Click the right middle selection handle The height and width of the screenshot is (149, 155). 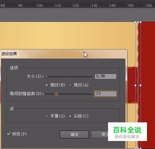pyautogui.click(x=141, y=85)
